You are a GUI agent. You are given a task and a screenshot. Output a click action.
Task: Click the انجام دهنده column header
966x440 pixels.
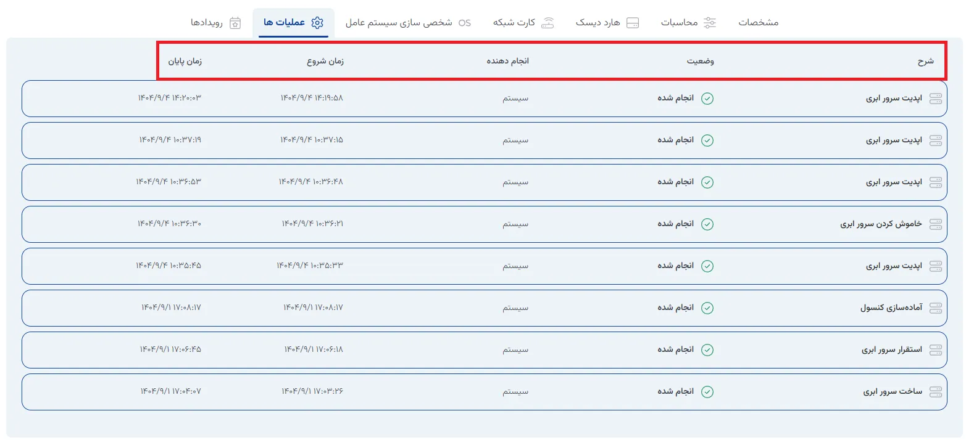tap(507, 61)
